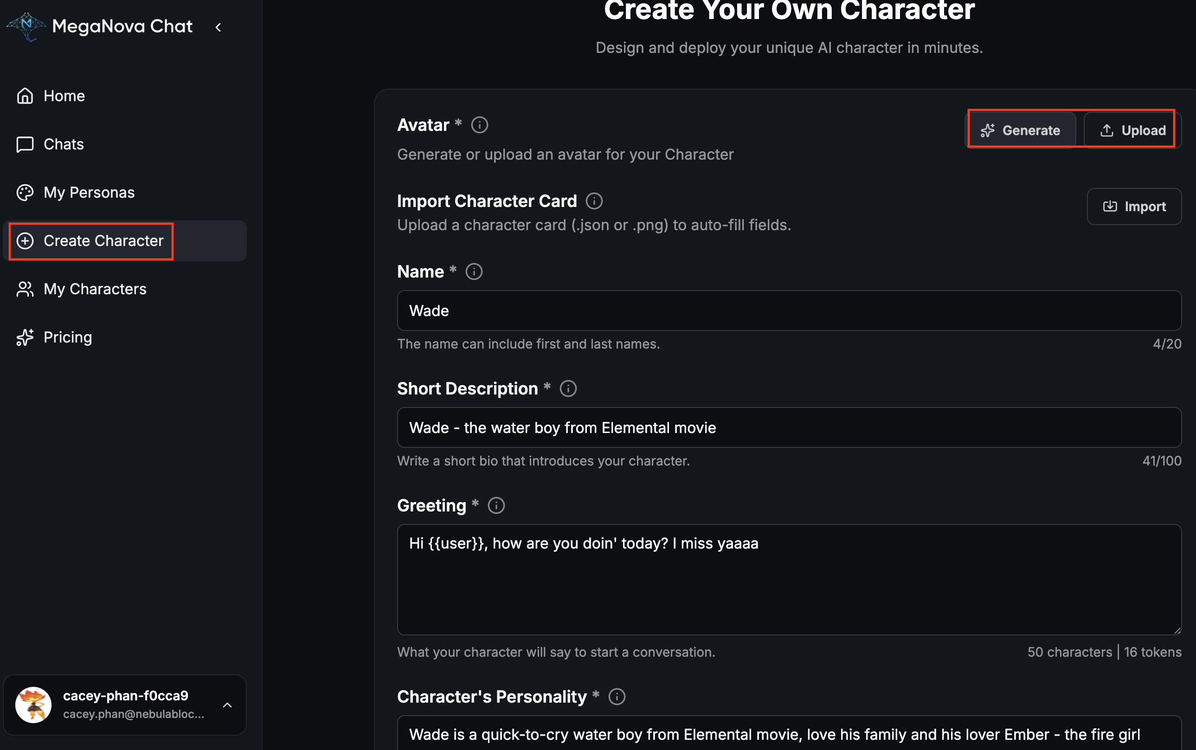
Task: Click the Greeting info icon
Action: click(496, 505)
